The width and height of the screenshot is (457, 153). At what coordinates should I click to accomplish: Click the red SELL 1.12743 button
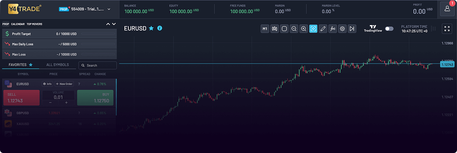coord(21,98)
